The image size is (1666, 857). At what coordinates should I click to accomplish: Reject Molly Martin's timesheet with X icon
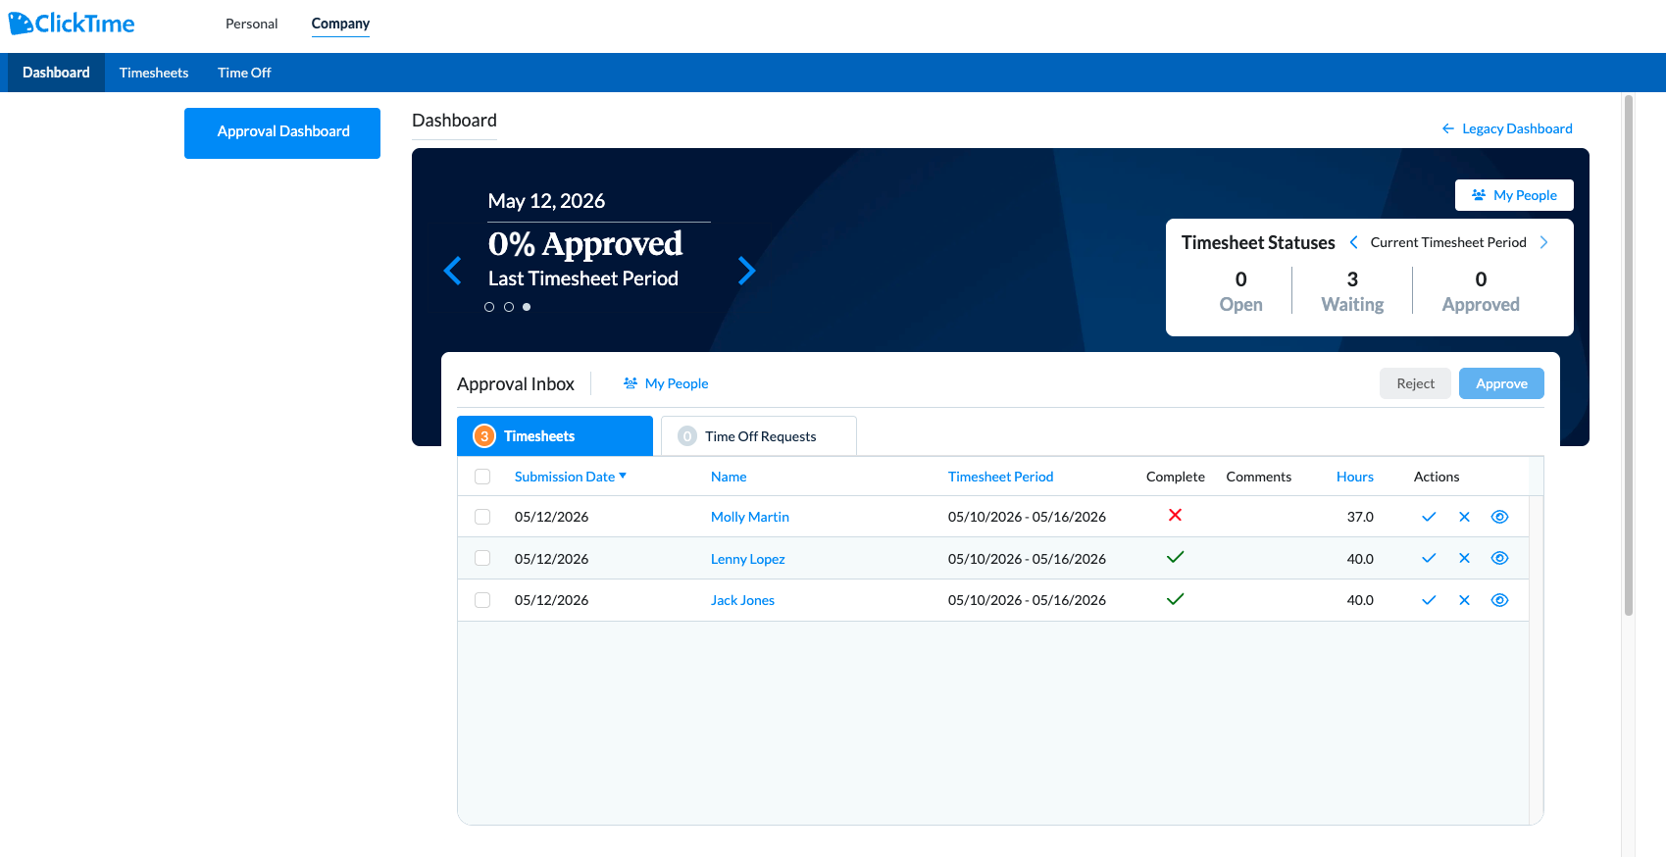click(x=1464, y=517)
